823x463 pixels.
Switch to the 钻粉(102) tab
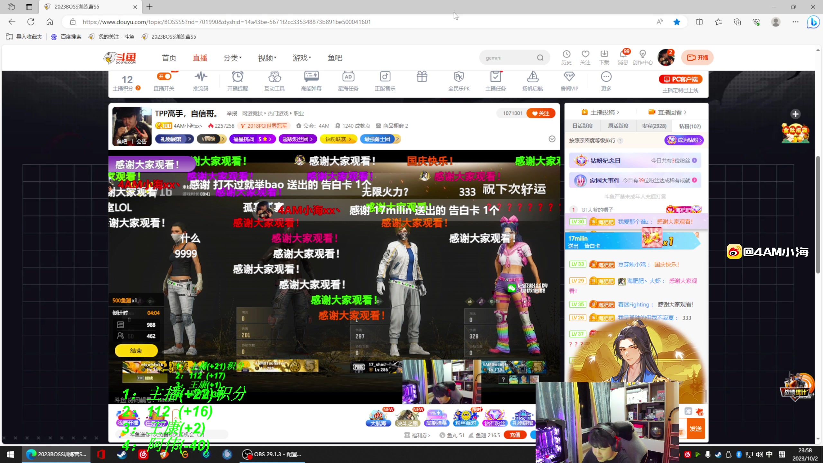(x=690, y=126)
